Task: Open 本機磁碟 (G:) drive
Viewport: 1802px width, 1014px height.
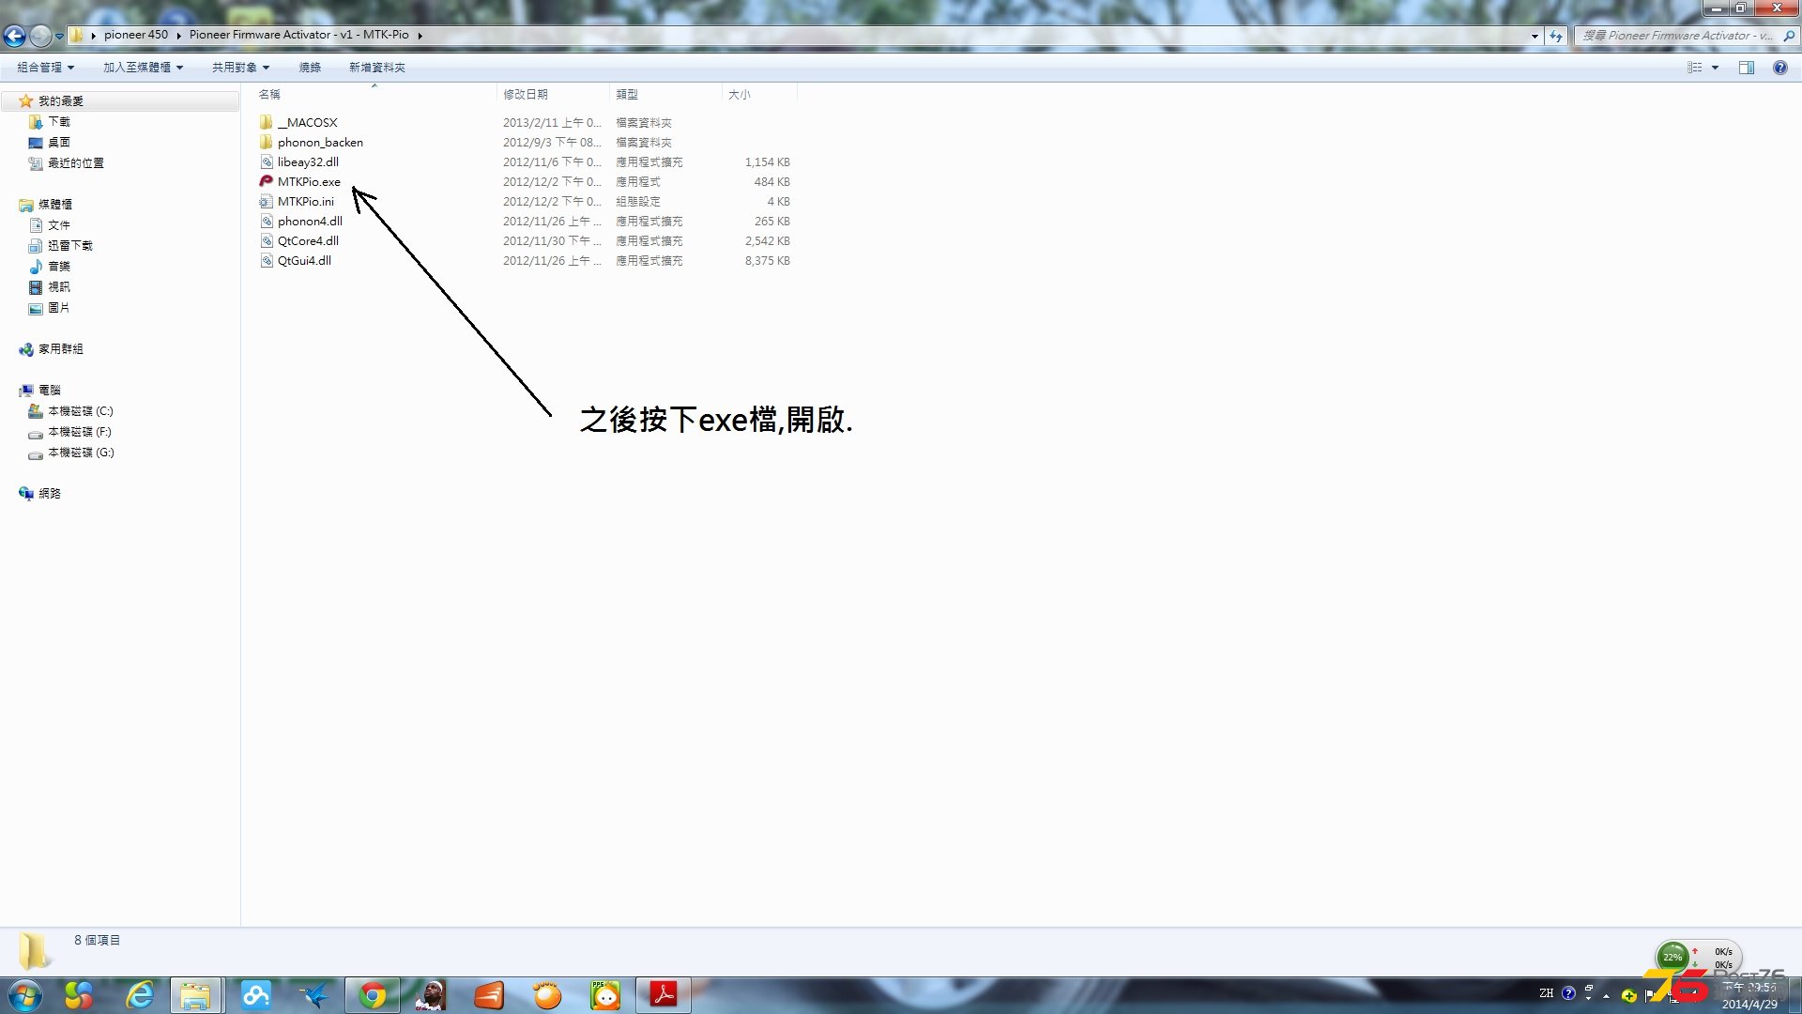Action: pyautogui.click(x=81, y=453)
